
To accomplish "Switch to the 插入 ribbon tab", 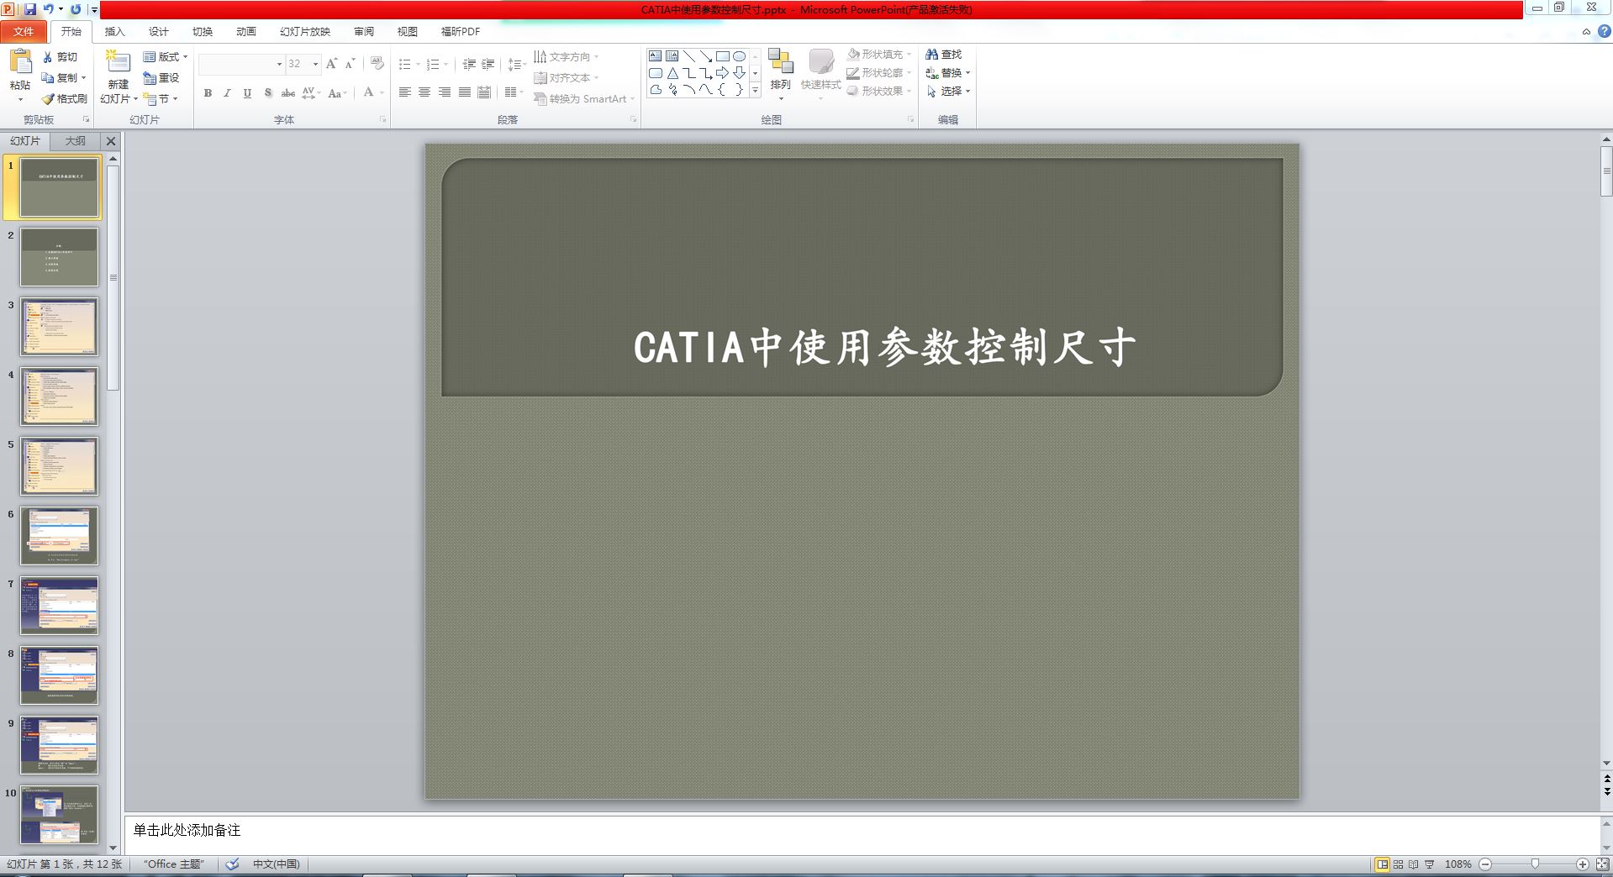I will click(113, 31).
